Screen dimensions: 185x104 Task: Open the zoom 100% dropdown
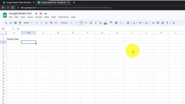point(28,23)
